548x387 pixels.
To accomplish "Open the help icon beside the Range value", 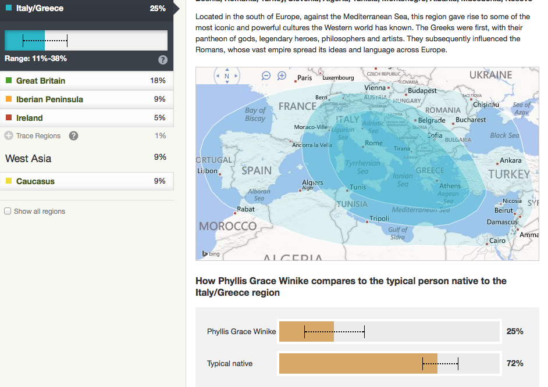I will 162,60.
